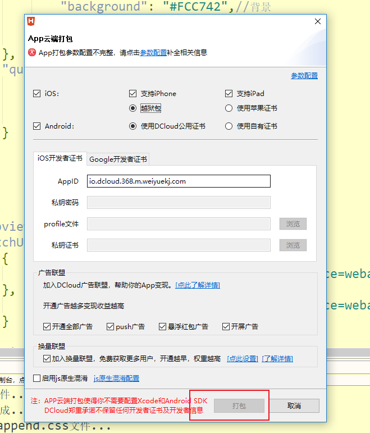Toggle the Android platform checkbox
The height and width of the screenshot is (433, 370).
coord(37,126)
